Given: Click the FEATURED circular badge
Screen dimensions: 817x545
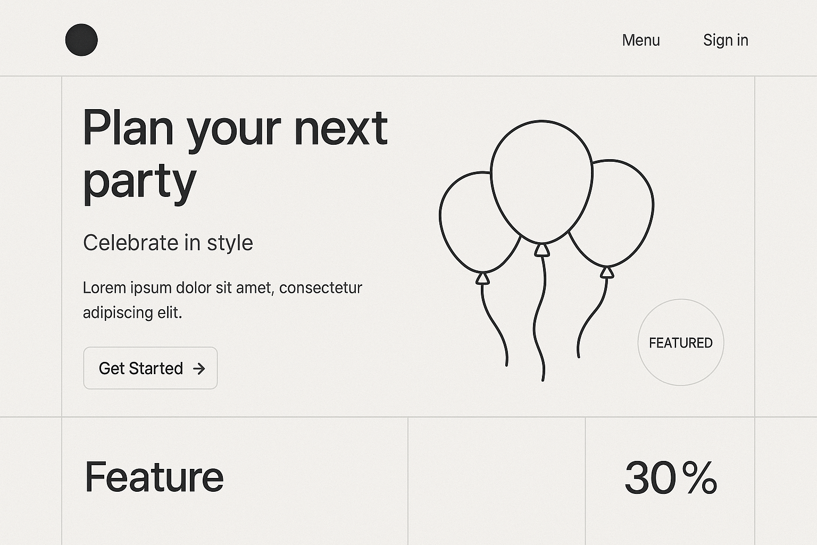Looking at the screenshot, I should tap(681, 343).
